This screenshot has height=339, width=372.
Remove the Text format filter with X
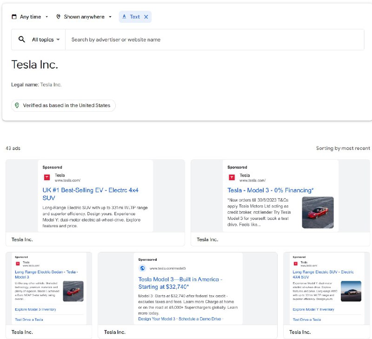coord(146,17)
